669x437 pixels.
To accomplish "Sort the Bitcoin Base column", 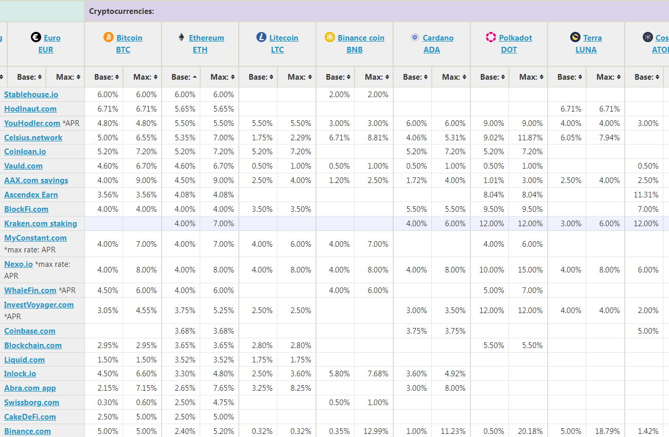I will (104, 77).
